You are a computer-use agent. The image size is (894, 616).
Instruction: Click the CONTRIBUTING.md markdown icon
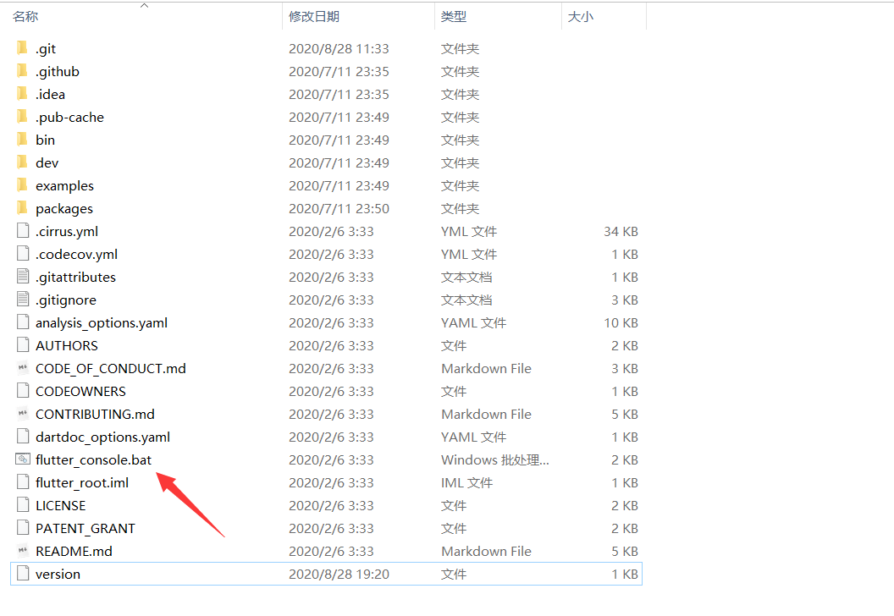(23, 413)
